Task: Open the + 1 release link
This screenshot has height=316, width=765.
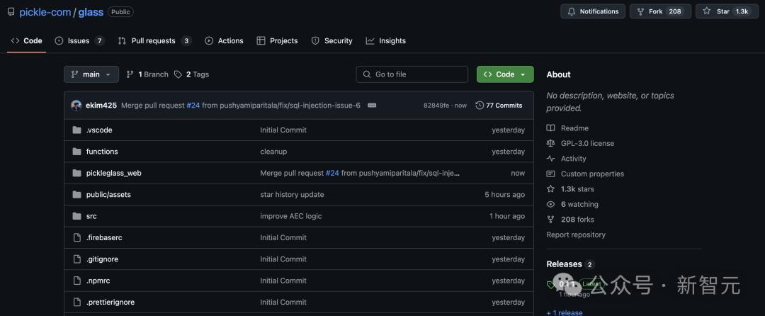Action: (565, 312)
